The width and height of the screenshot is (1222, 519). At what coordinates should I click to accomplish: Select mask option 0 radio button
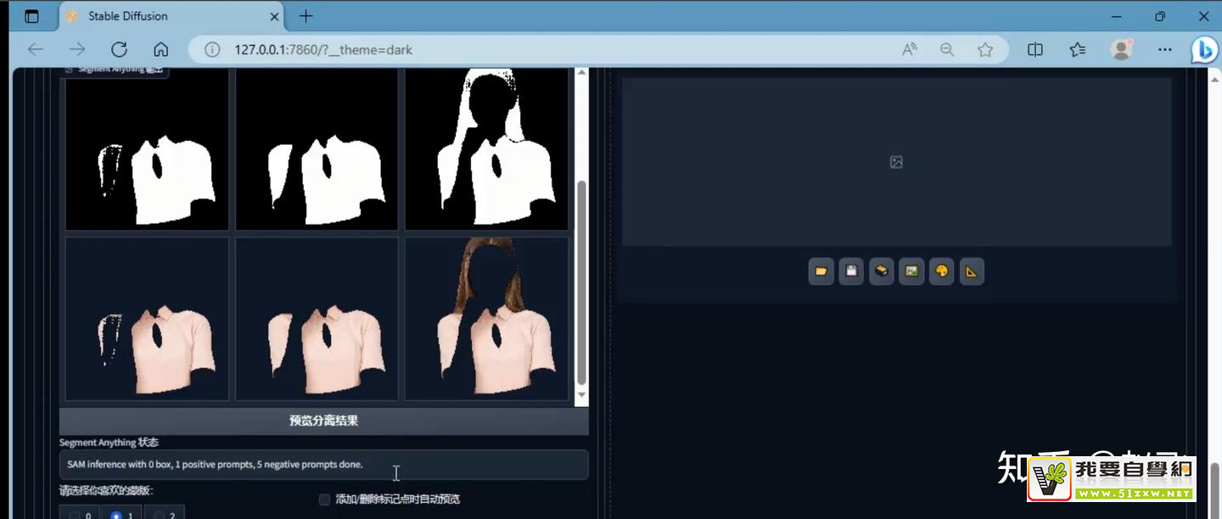[x=76, y=515]
